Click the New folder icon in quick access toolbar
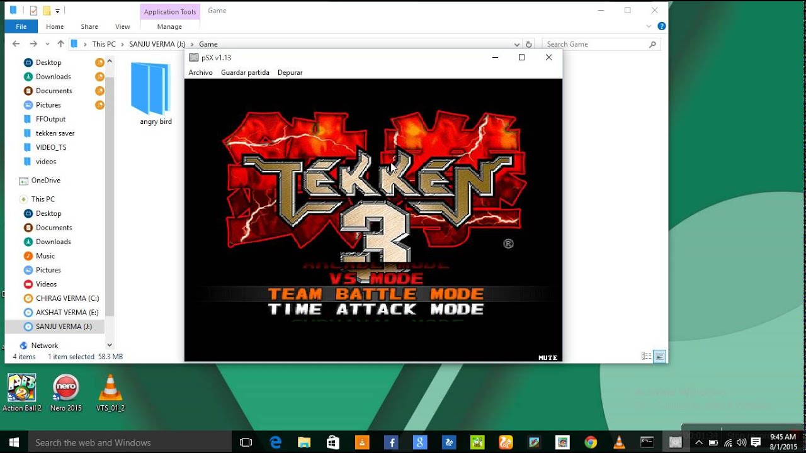Screen dimensions: 806x453 [x=47, y=11]
